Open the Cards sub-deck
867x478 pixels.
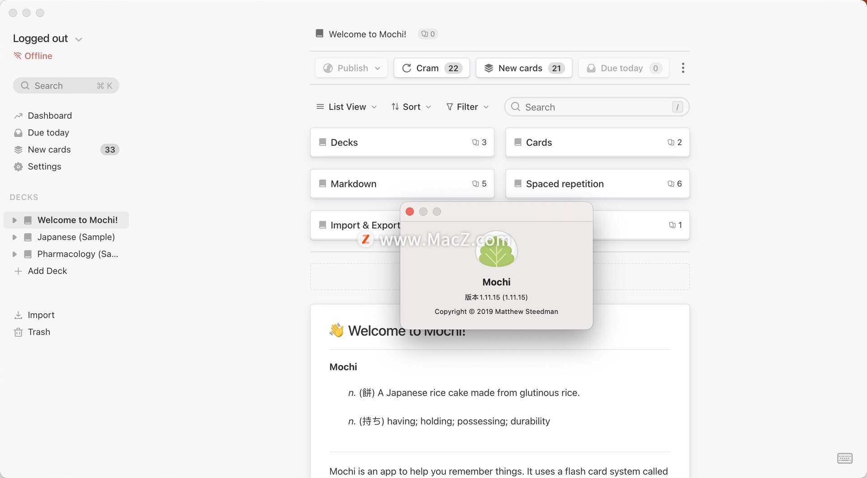pyautogui.click(x=597, y=143)
